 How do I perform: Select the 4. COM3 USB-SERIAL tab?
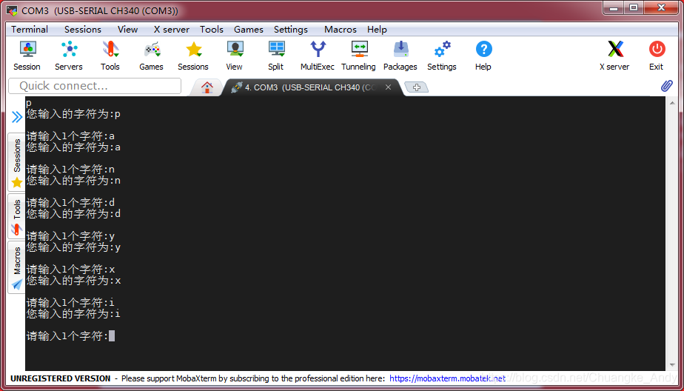tap(309, 87)
